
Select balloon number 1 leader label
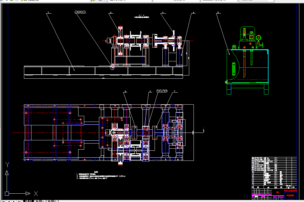click(x=49, y=13)
